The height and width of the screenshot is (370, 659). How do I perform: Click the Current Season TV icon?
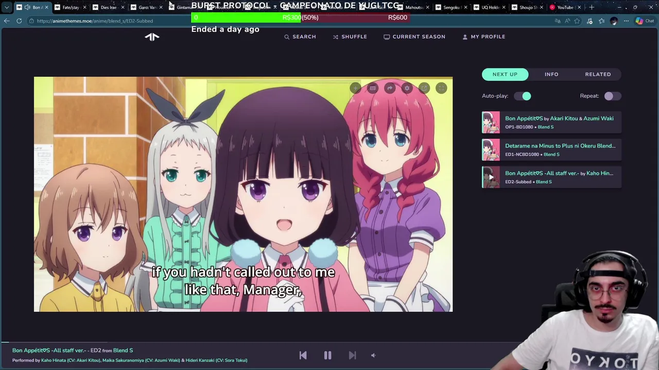pos(387,37)
